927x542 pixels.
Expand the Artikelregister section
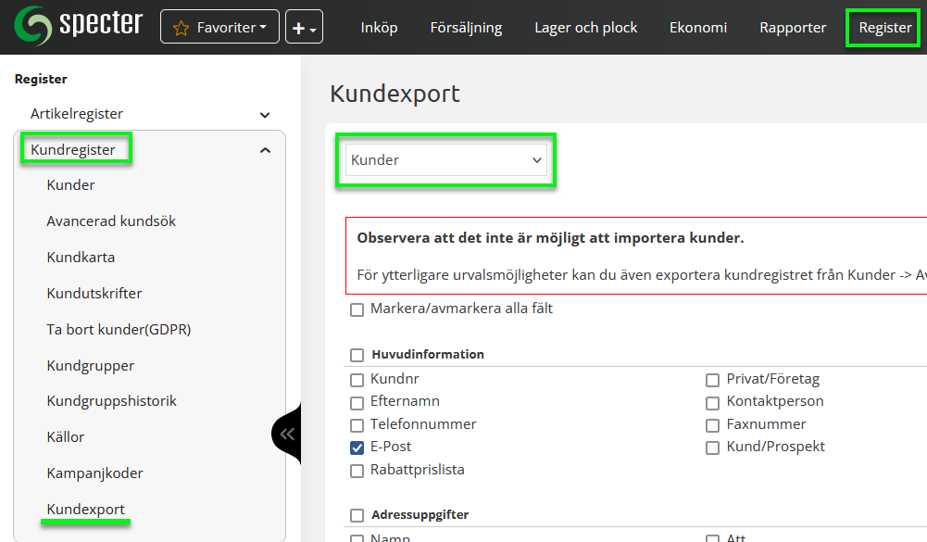tap(265, 115)
